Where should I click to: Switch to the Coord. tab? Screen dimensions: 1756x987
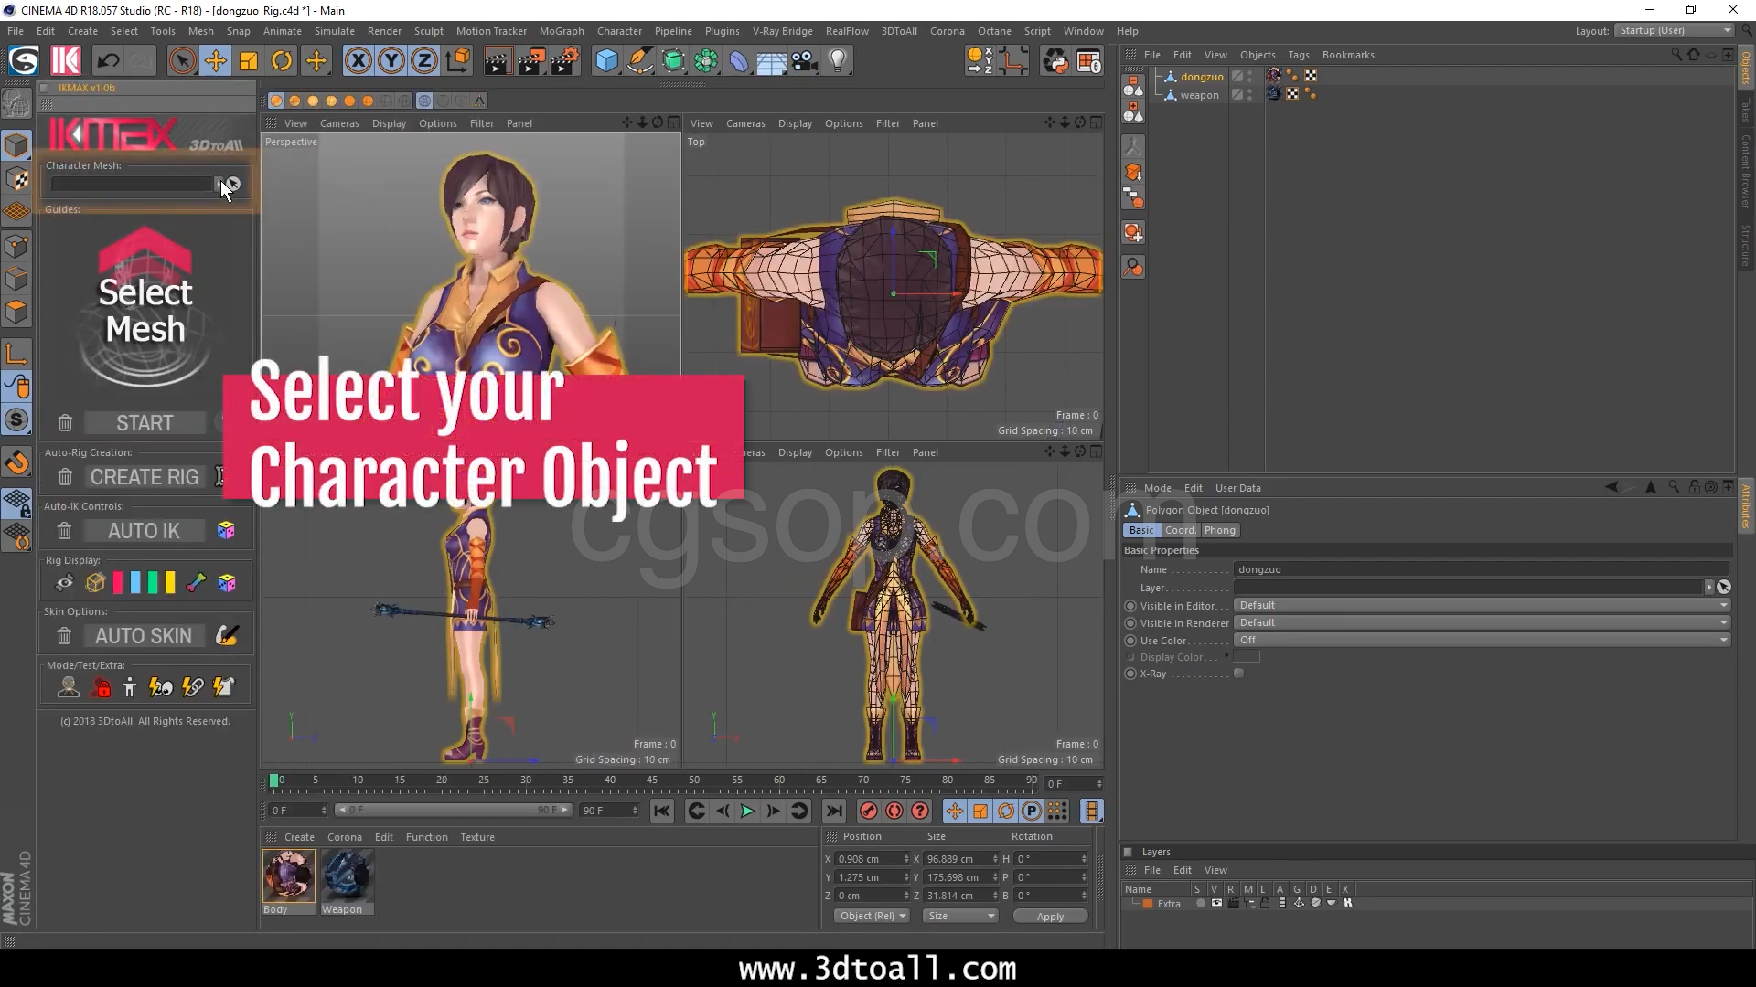tap(1180, 530)
